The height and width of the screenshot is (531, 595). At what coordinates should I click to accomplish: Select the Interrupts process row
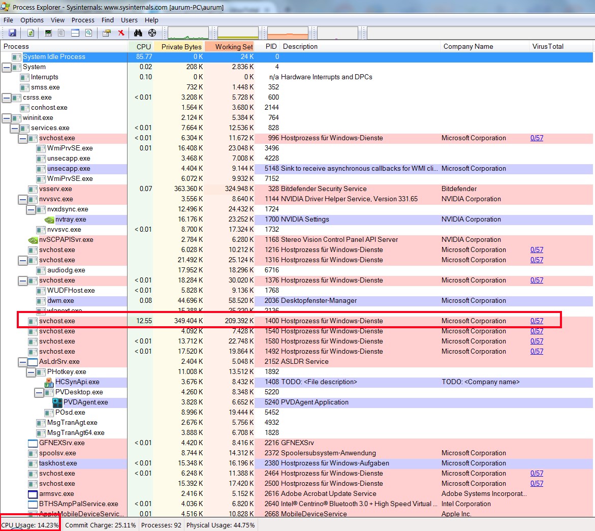[296, 77]
